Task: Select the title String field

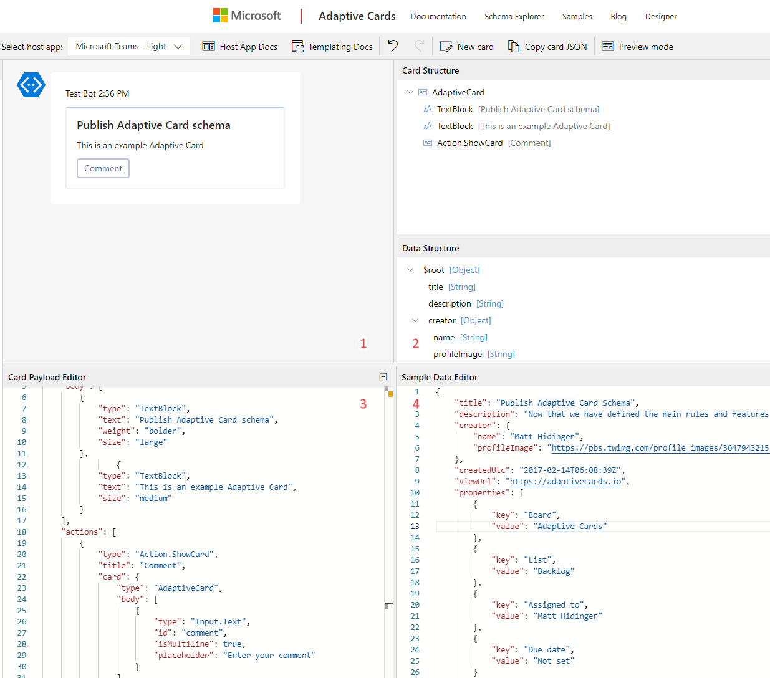Action: (x=452, y=287)
